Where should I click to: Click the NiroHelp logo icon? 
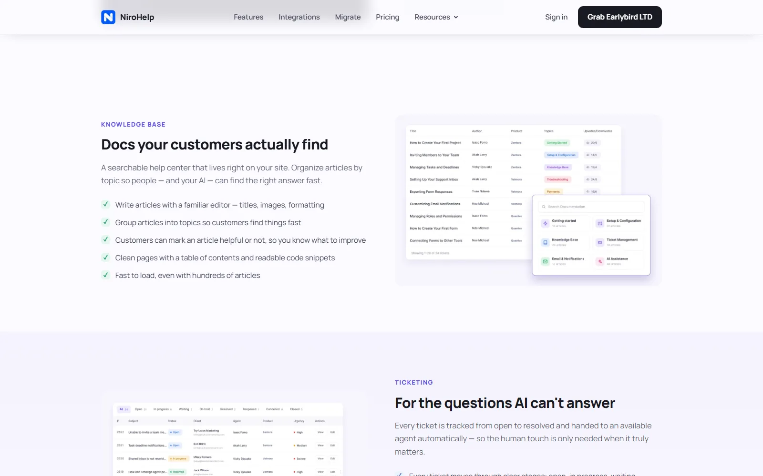point(108,17)
